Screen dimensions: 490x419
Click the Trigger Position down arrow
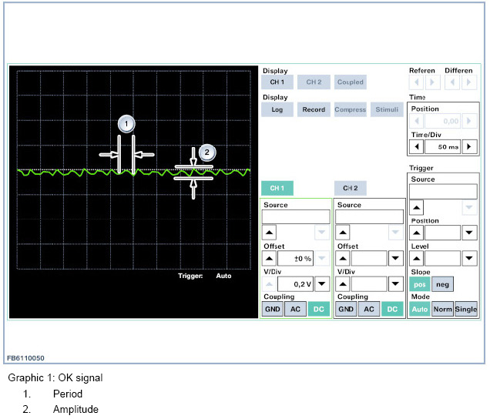click(469, 232)
